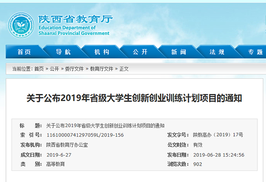Click the 陕西省教育厅 site title text
The height and width of the screenshot is (182, 266).
click(76, 19)
